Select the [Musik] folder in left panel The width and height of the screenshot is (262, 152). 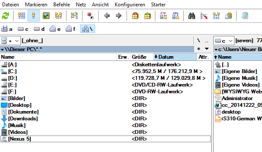(105, 125)
